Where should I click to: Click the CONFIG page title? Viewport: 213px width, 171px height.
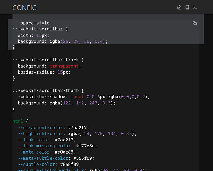pyautogui.click(x=24, y=8)
